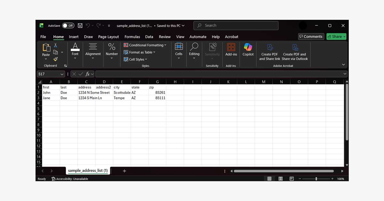
Task: Click the Save floppy disk icon
Action: [80, 26]
